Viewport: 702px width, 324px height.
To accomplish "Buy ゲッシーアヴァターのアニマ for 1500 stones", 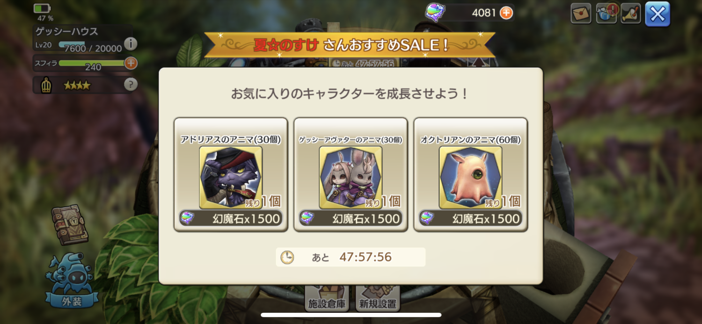I will pyautogui.click(x=351, y=218).
